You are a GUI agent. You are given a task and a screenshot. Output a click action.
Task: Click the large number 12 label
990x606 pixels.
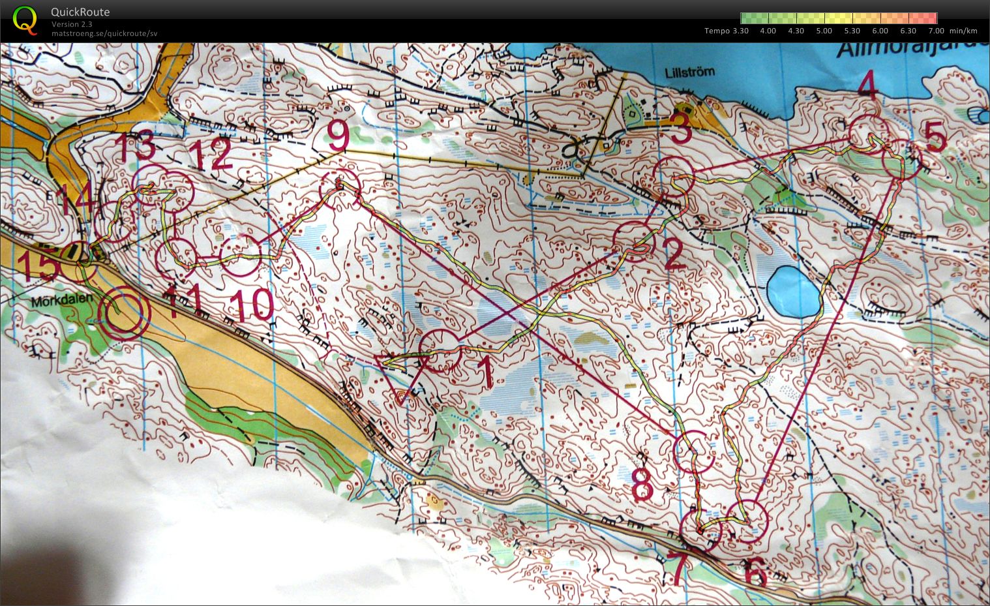tap(210, 155)
